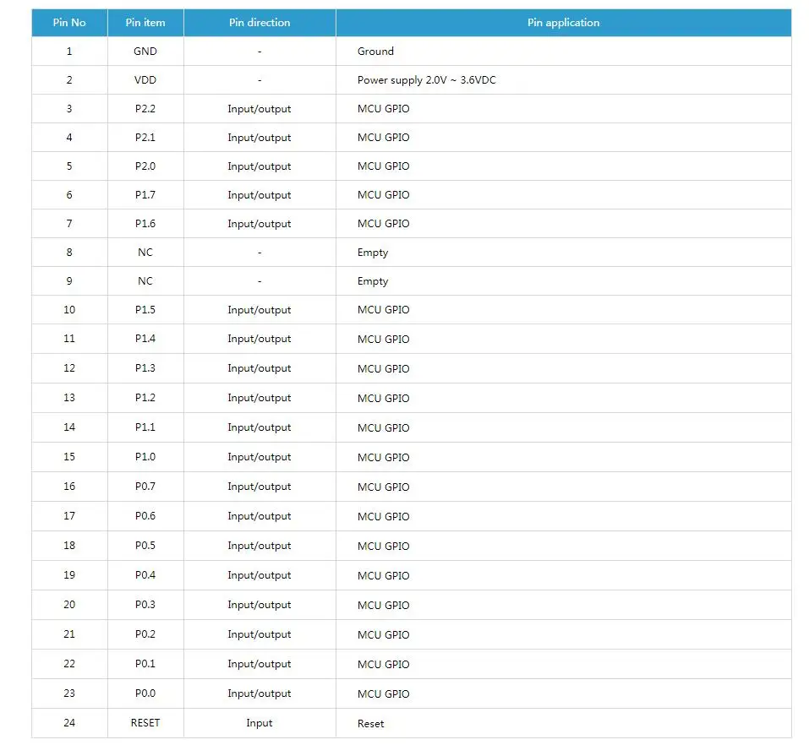809x756 pixels.
Task: Select the P0.2 pin item cell
Action: pos(145,634)
